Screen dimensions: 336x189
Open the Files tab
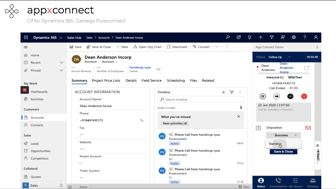(x=193, y=81)
